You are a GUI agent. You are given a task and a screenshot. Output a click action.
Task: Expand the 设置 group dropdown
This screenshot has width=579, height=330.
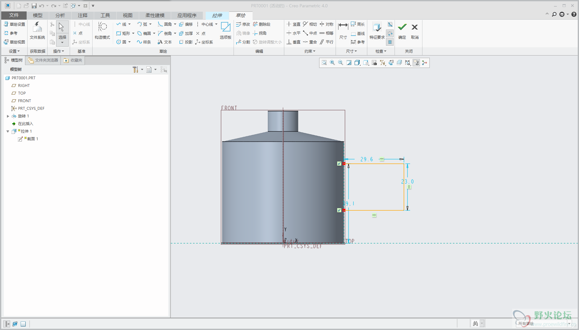pos(14,51)
